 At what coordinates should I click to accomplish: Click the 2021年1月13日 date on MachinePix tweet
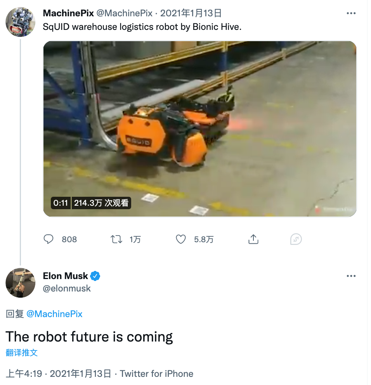(x=191, y=13)
